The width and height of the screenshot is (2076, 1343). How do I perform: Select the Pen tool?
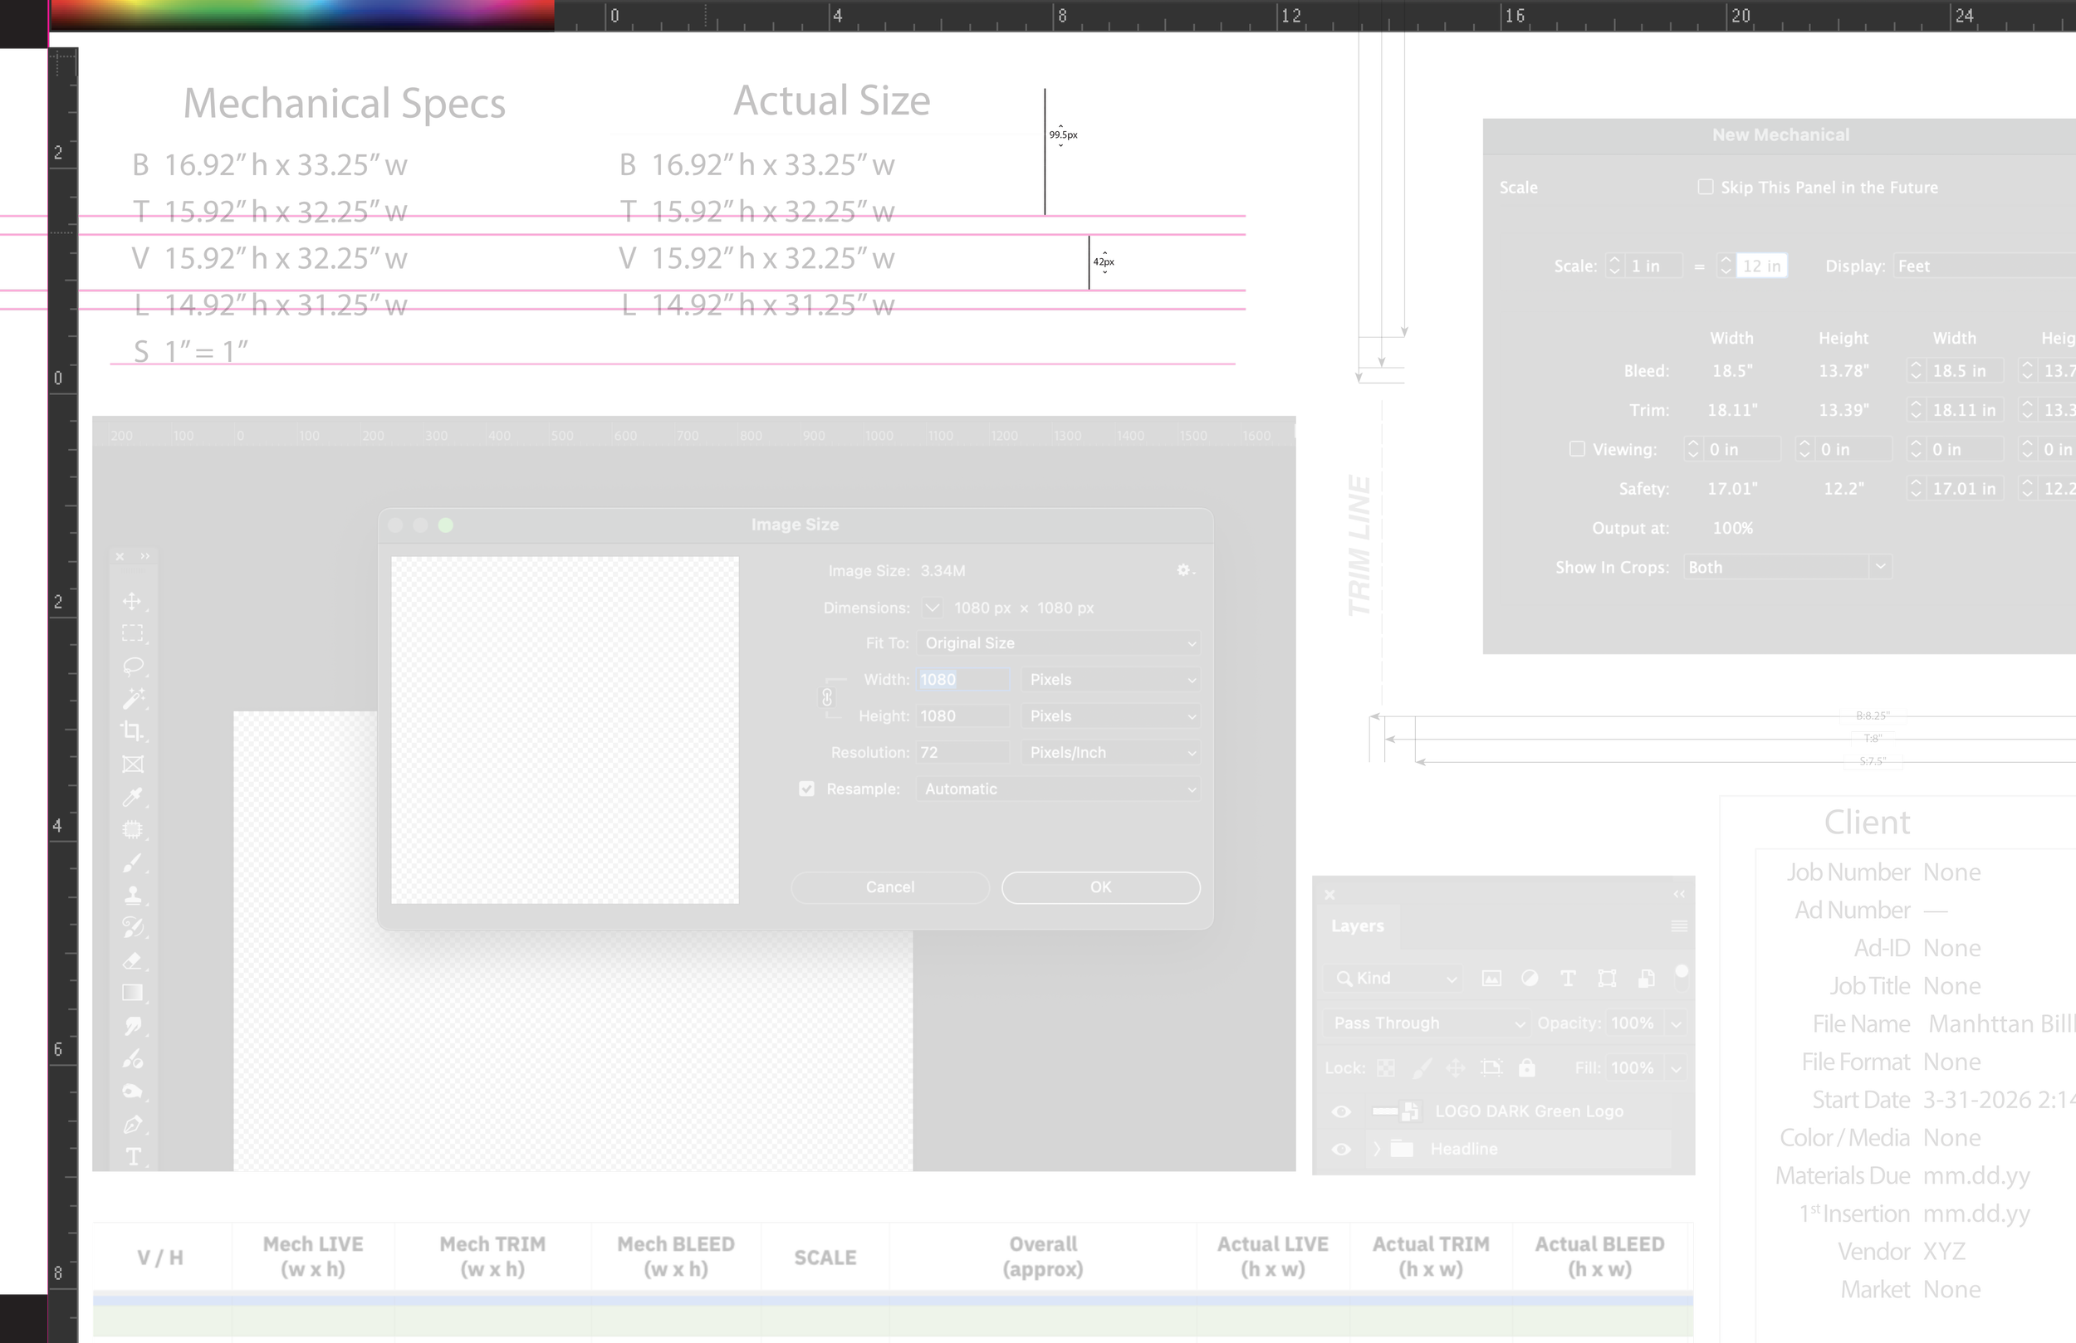(x=133, y=1124)
